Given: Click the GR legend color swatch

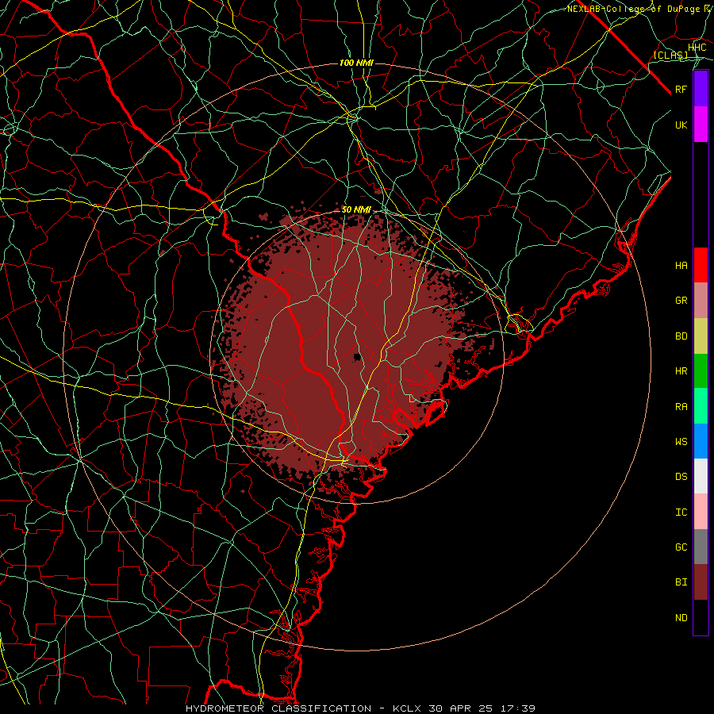Looking at the screenshot, I should pos(701,301).
